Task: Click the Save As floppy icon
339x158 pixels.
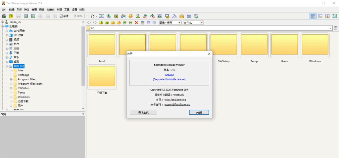Action: point(19,16)
